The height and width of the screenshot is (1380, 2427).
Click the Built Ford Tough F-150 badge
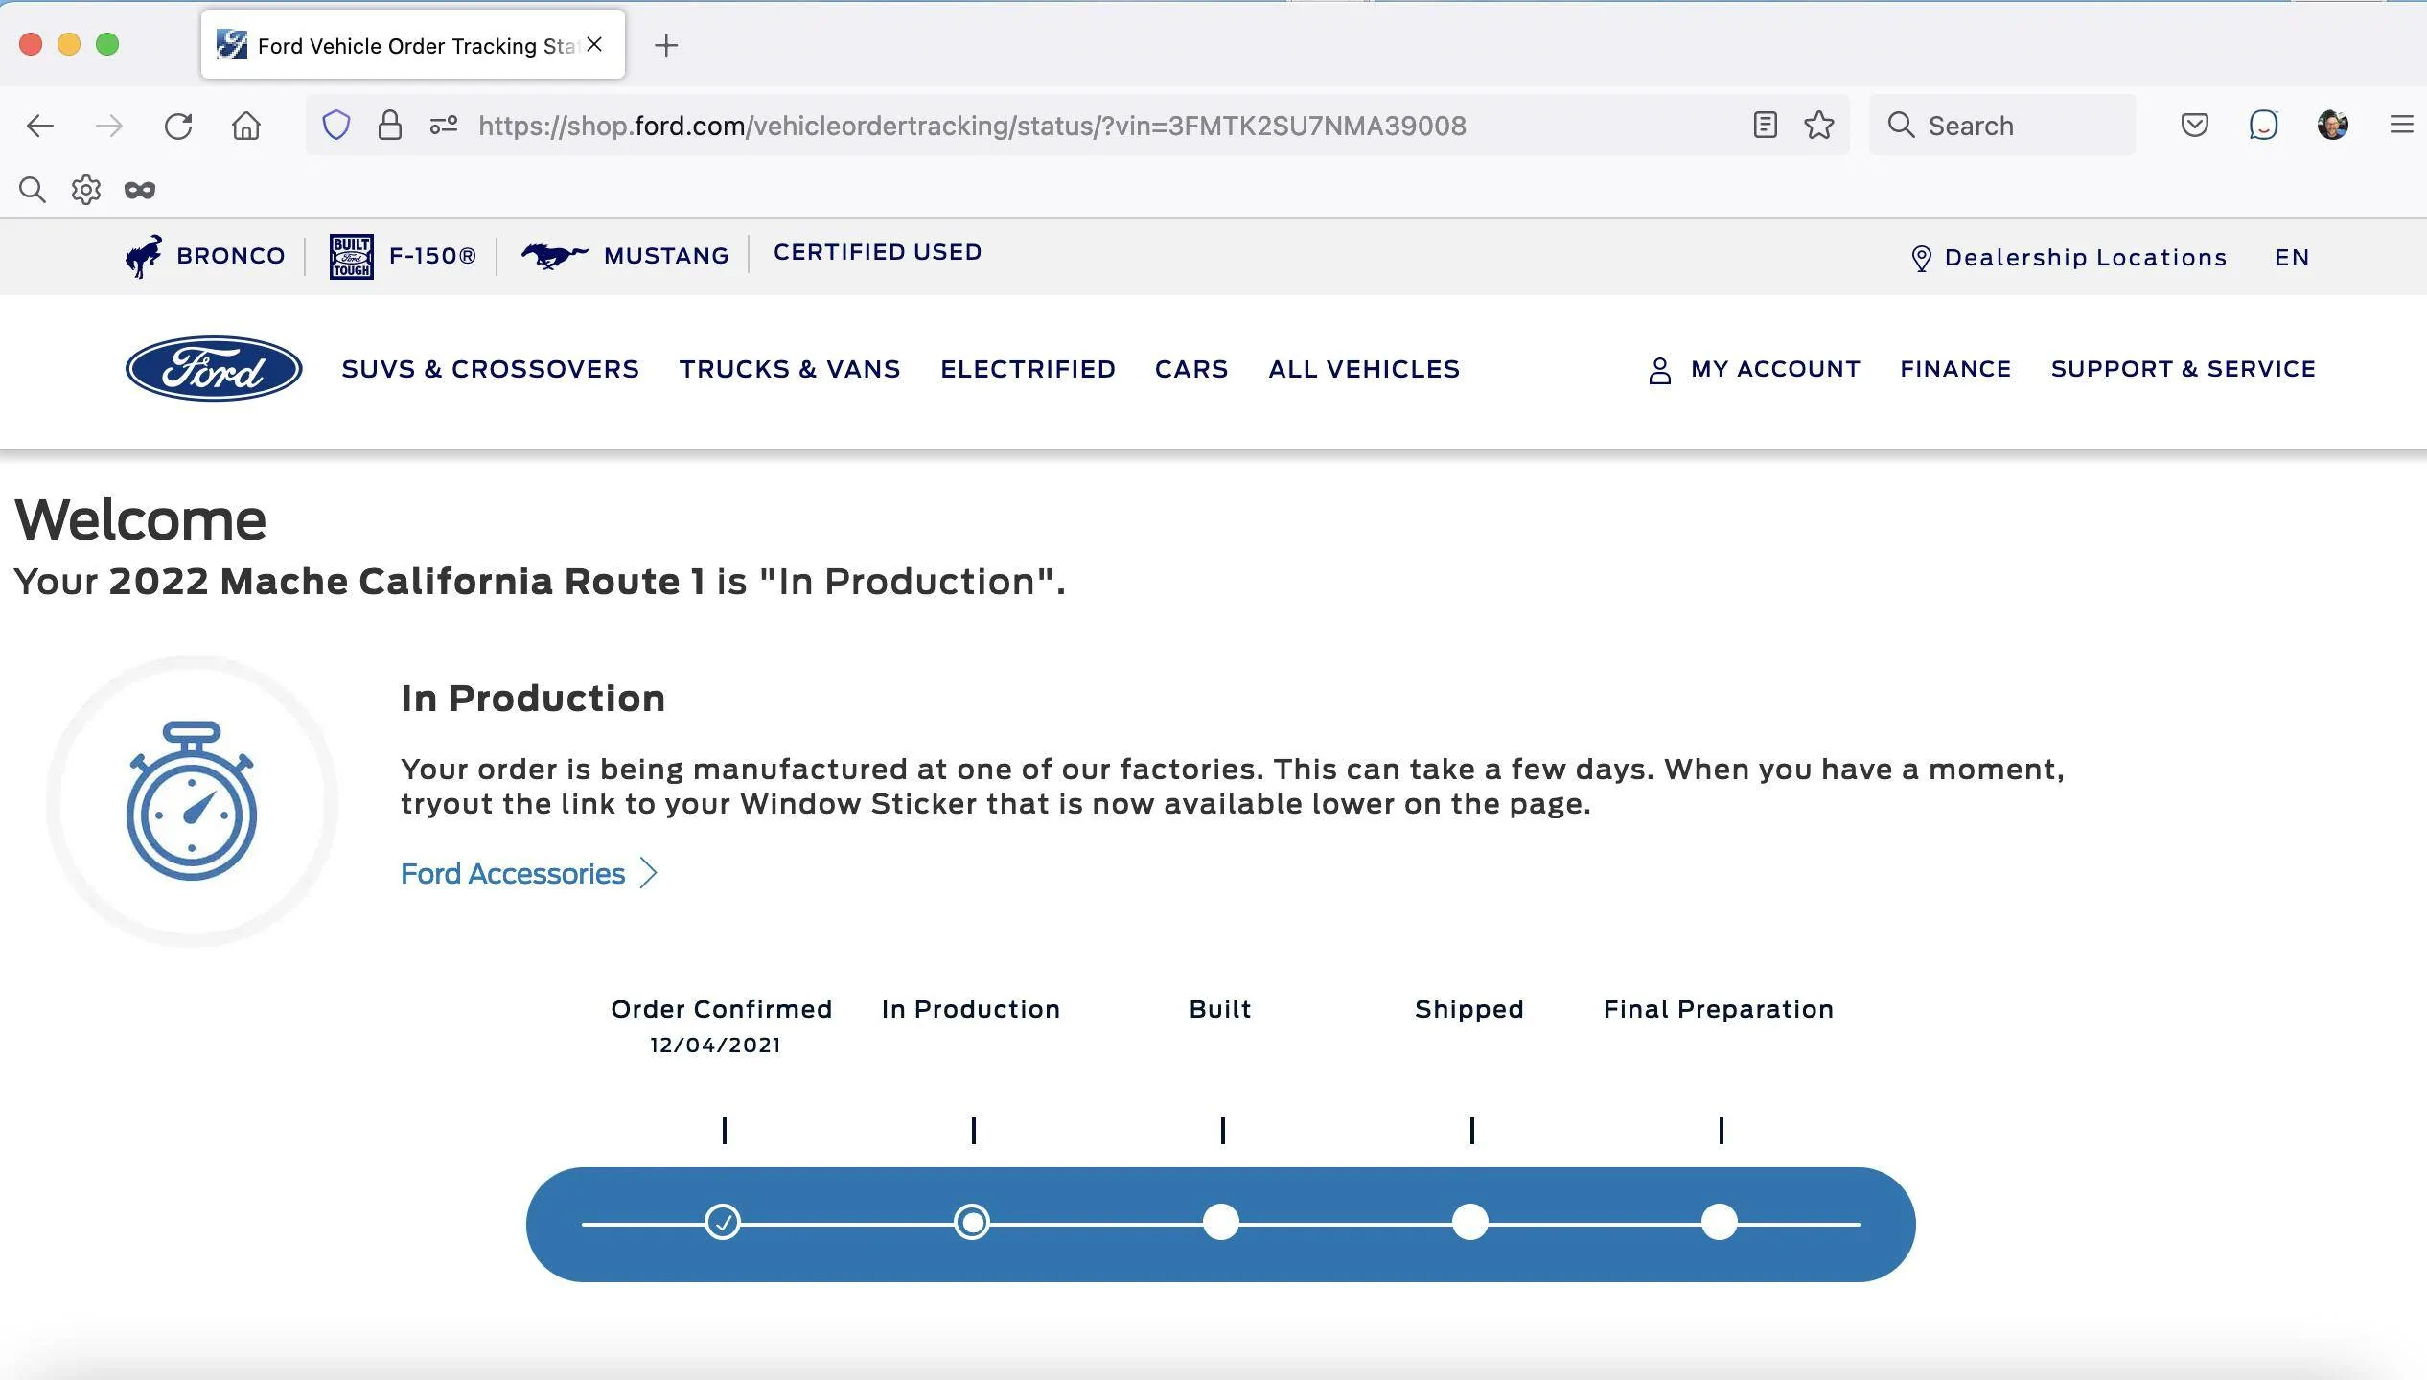[x=352, y=256]
